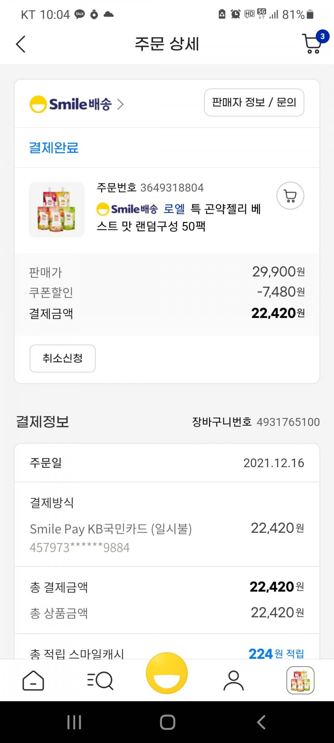Tap Android home button
The height and width of the screenshot is (743, 334).
[167, 722]
